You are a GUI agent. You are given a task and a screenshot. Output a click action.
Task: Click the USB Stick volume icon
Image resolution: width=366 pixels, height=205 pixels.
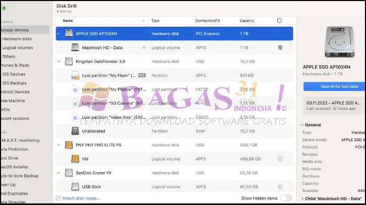point(75,187)
